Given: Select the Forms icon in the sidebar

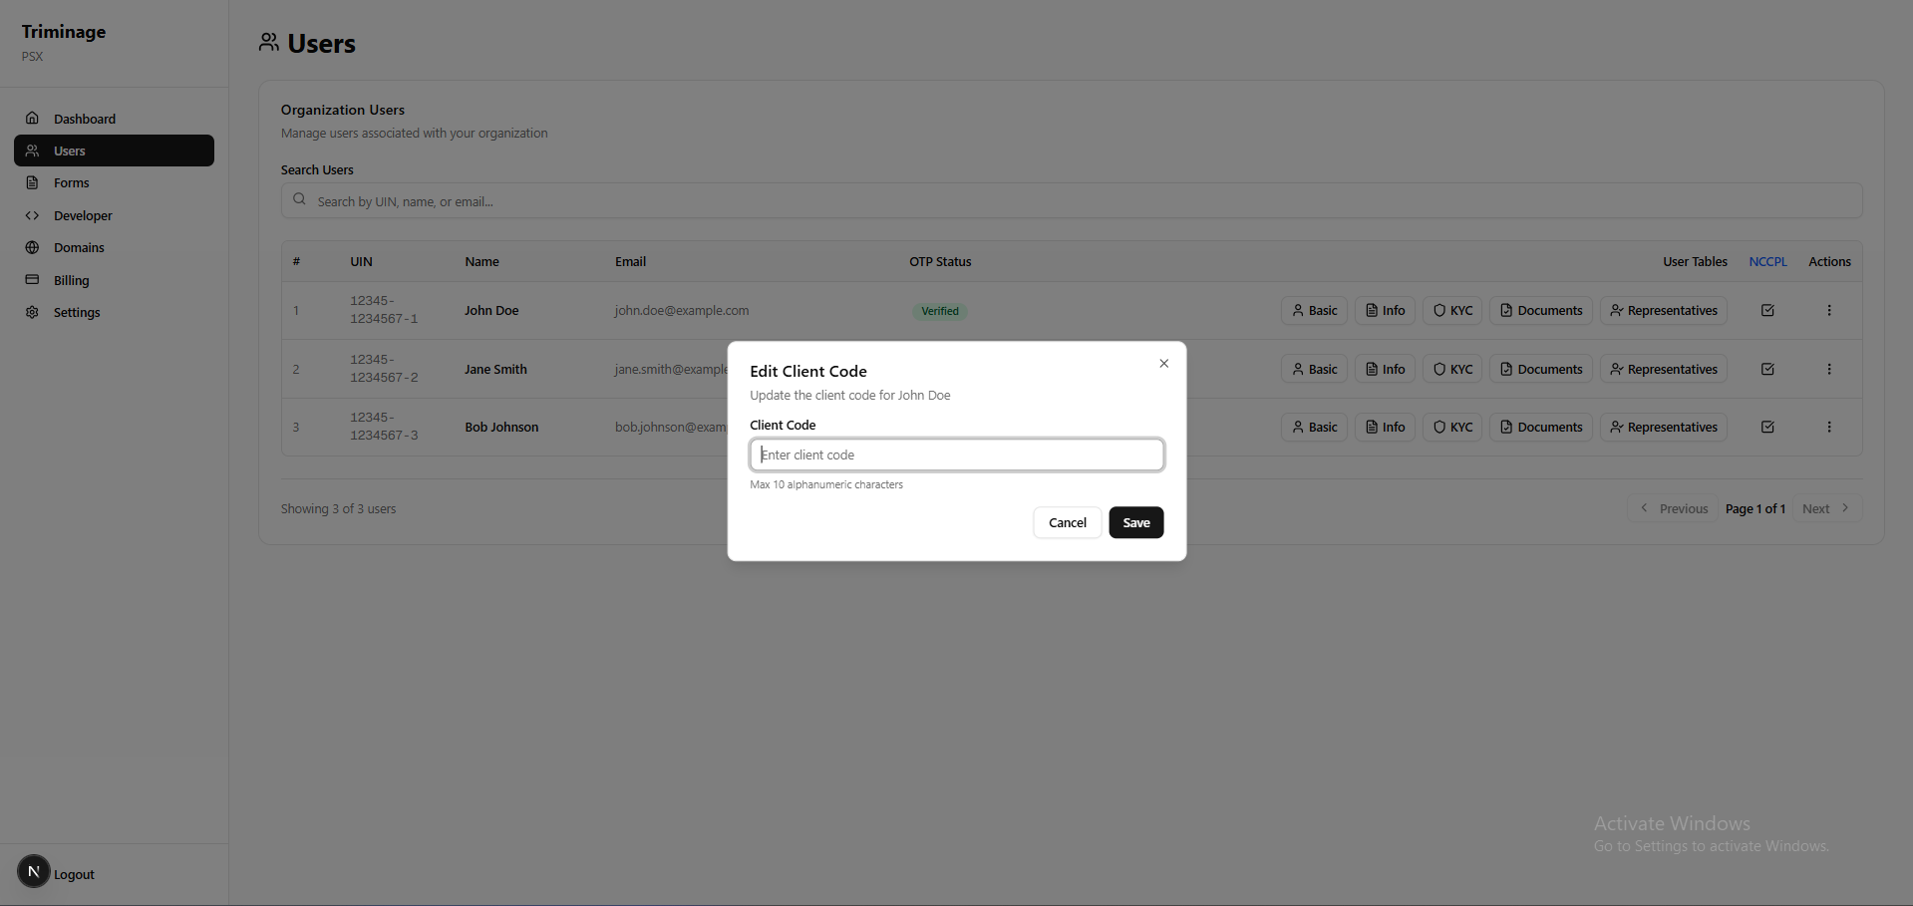Looking at the screenshot, I should 33,182.
